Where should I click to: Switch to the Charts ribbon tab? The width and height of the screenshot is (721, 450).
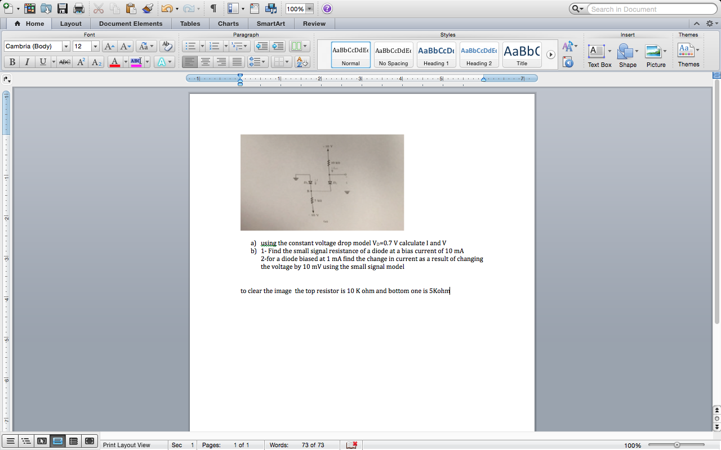(228, 24)
